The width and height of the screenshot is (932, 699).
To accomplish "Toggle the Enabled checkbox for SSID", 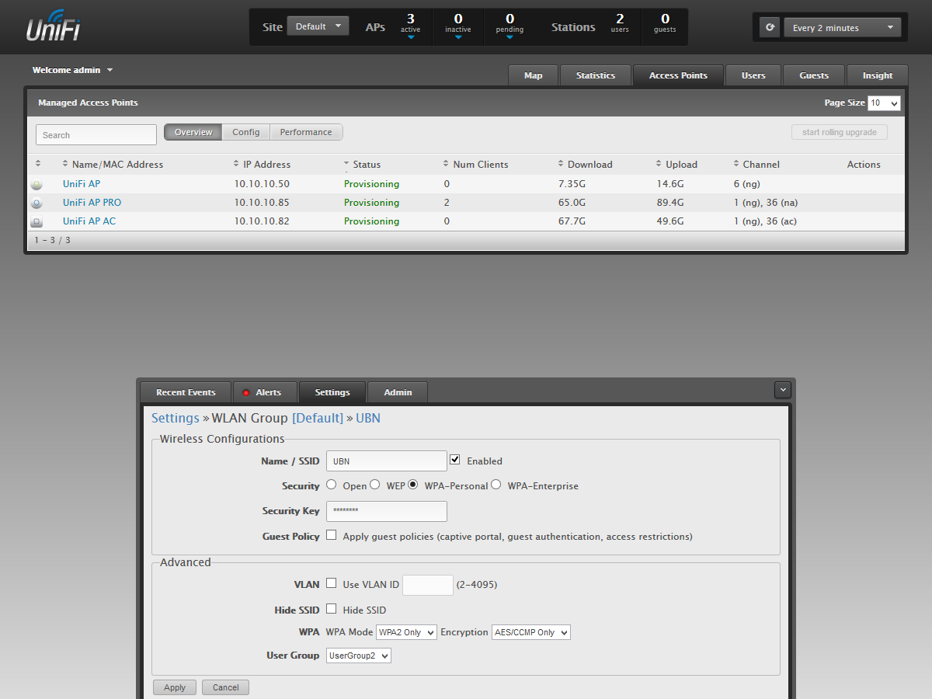I will [x=455, y=460].
